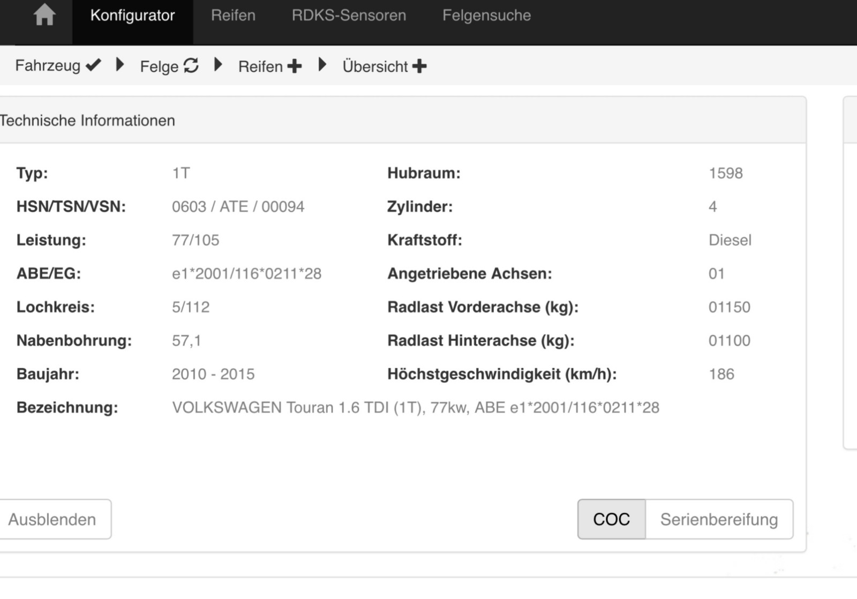Hide details with the Ausblenden button

click(x=52, y=519)
